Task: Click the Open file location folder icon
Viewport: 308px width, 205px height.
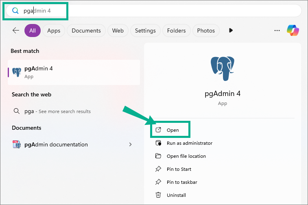Action: (x=158, y=156)
